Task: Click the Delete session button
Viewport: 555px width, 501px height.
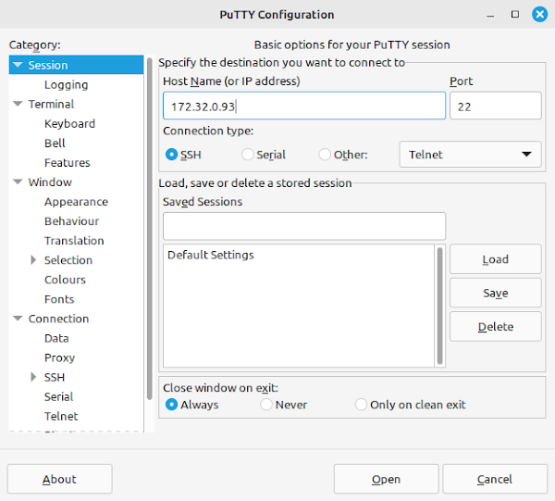Action: (x=495, y=326)
